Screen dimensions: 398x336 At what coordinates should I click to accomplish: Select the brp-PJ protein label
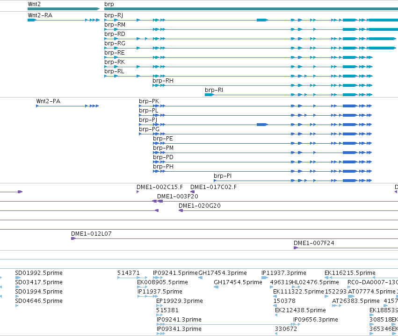pyautogui.click(x=148, y=120)
